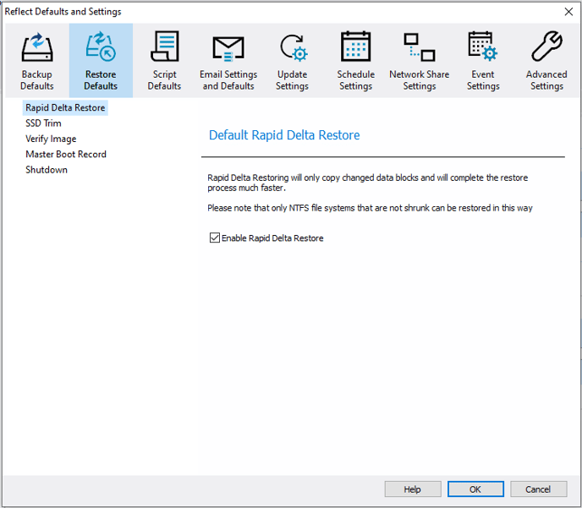
Task: Click the Reflect Defaults and Settings title bar
Action: pos(254,11)
